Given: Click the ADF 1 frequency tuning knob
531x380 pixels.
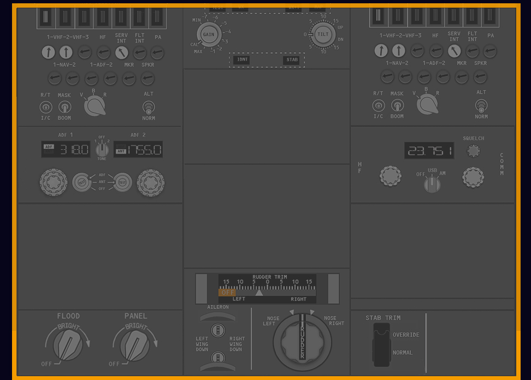Looking at the screenshot, I should point(53,182).
